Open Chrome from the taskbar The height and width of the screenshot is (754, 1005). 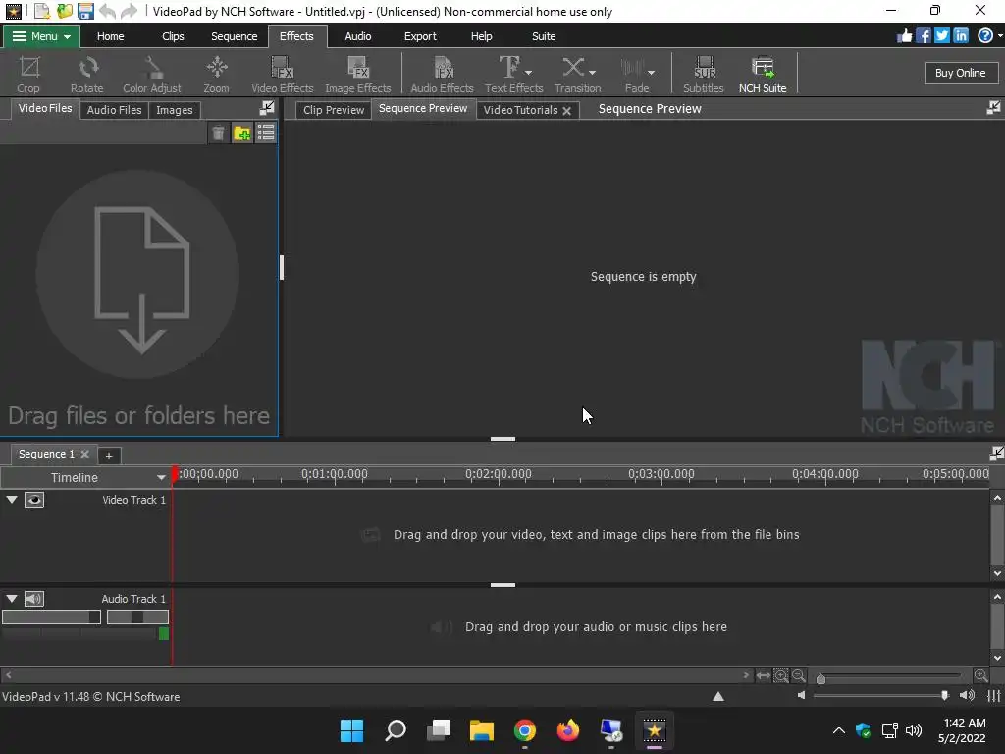pos(524,730)
